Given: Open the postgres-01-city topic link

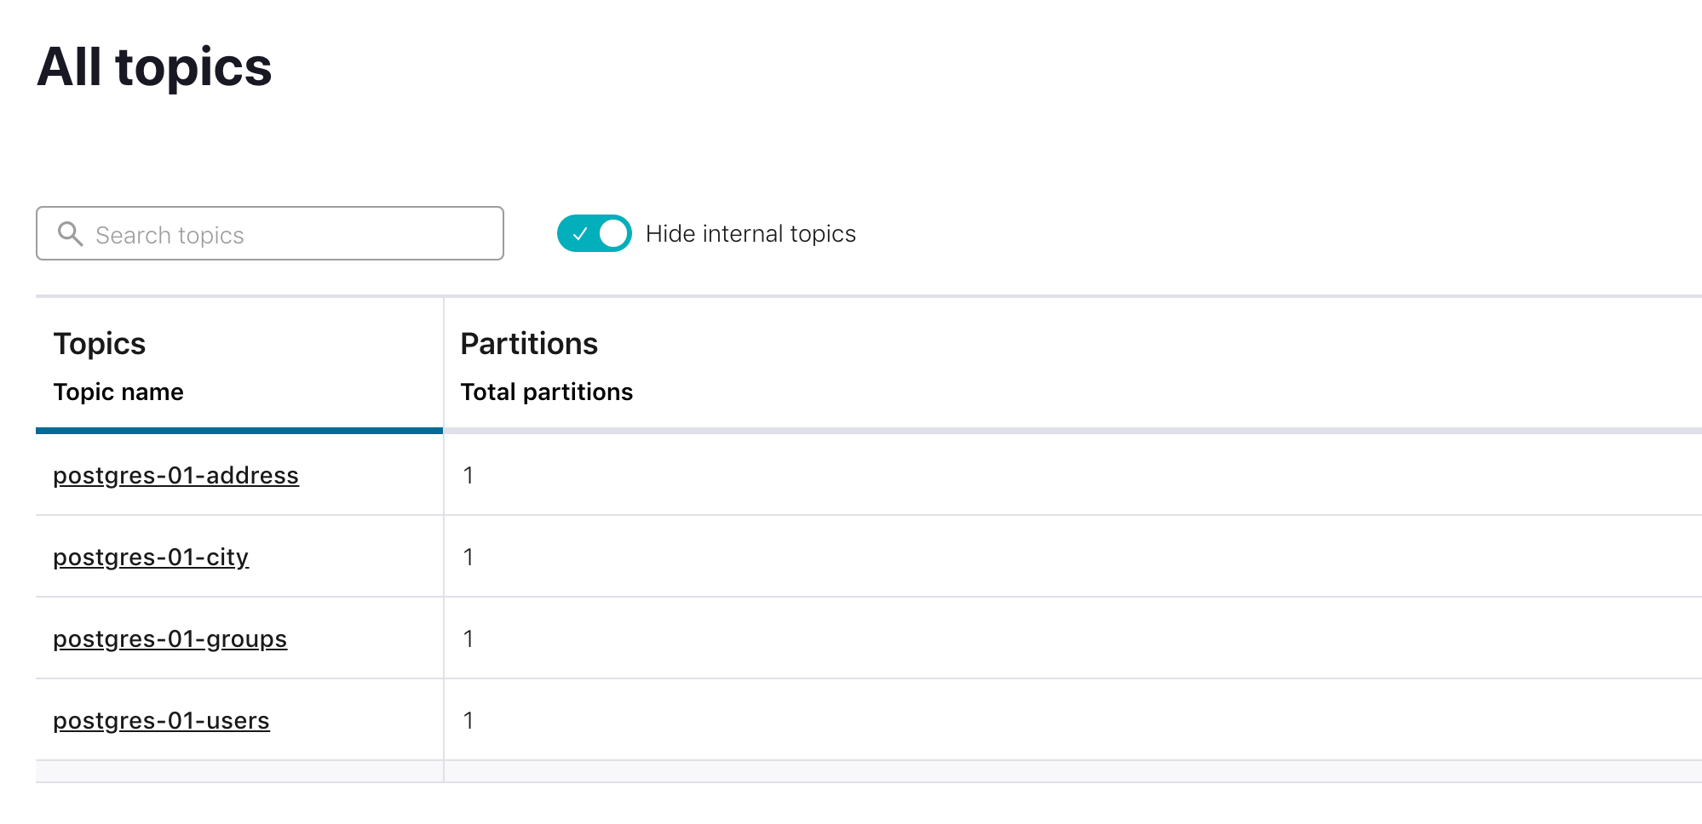Looking at the screenshot, I should (x=151, y=557).
